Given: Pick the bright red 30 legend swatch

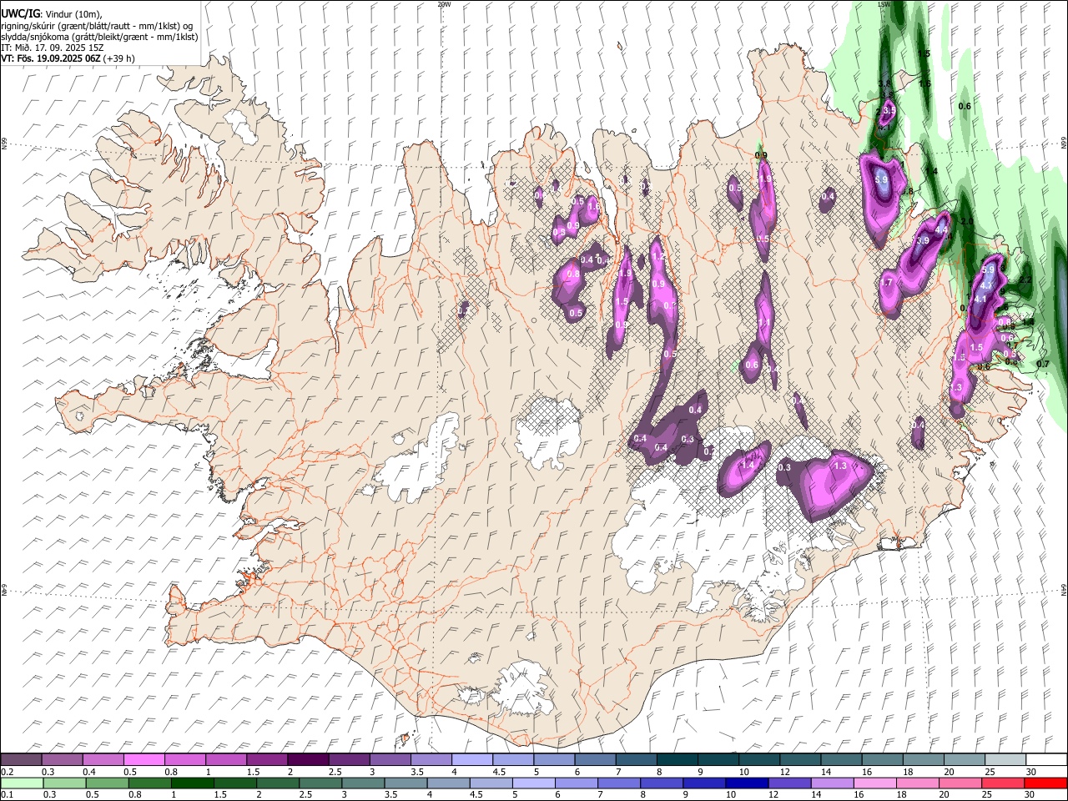Looking at the screenshot, I should click(1045, 783).
